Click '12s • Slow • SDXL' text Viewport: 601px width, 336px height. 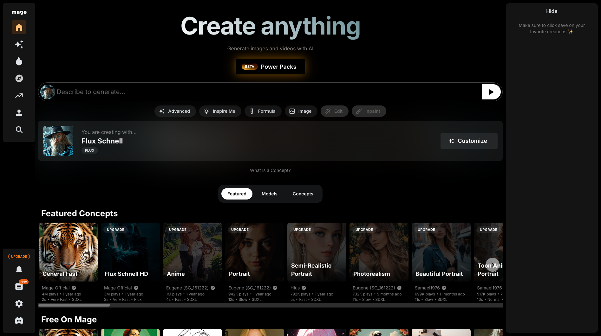[245, 300]
